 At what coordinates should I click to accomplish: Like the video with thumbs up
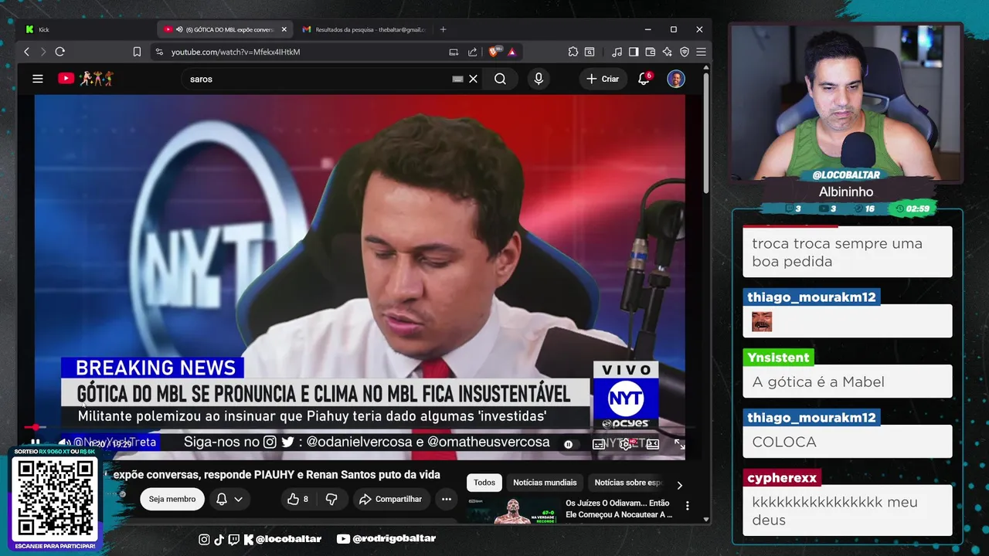click(x=298, y=499)
